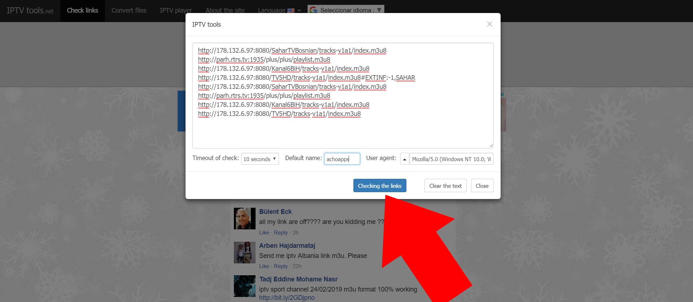Image resolution: width=693 pixels, height=302 pixels.
Task: Open the Convert files menu item
Action: click(x=129, y=10)
